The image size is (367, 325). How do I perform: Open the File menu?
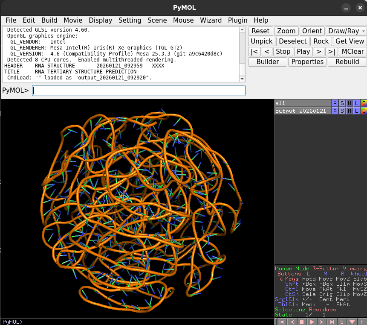click(x=11, y=20)
